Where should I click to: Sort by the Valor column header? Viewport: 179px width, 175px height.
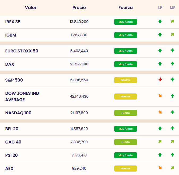coord(31,8)
